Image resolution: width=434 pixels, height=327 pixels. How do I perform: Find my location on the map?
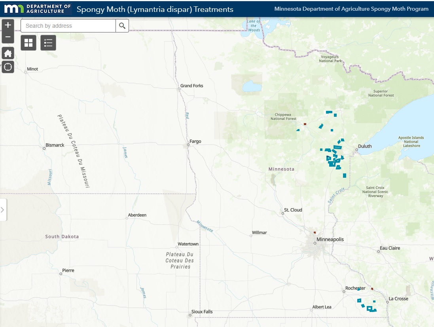pyautogui.click(x=8, y=67)
